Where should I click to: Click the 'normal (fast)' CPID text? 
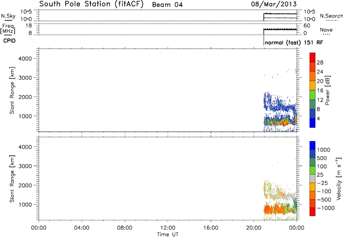click(x=283, y=42)
